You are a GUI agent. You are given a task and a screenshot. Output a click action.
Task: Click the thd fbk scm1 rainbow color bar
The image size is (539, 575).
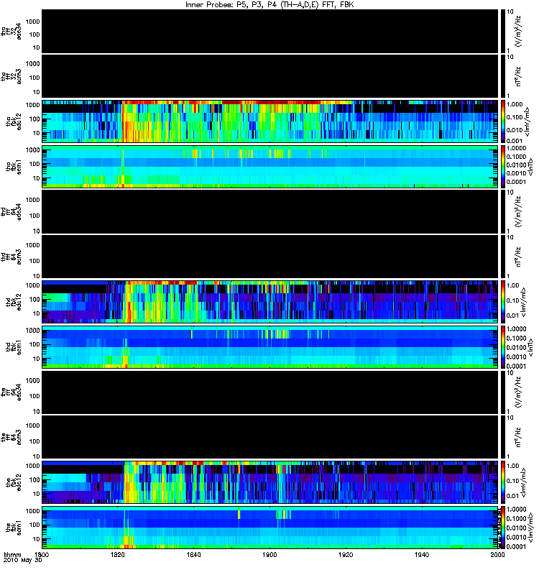coord(502,347)
